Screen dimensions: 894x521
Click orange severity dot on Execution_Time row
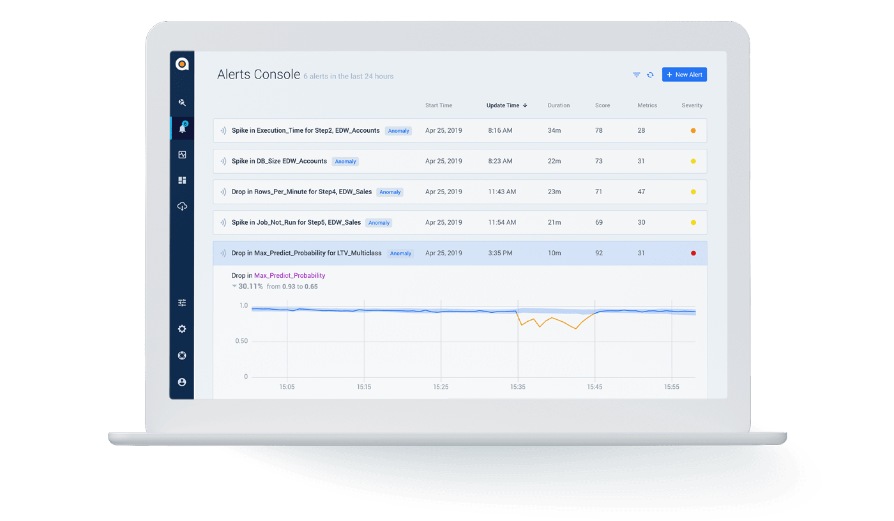693,130
